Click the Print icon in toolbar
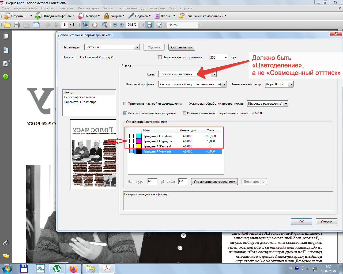343x274 pixels. 17,25
